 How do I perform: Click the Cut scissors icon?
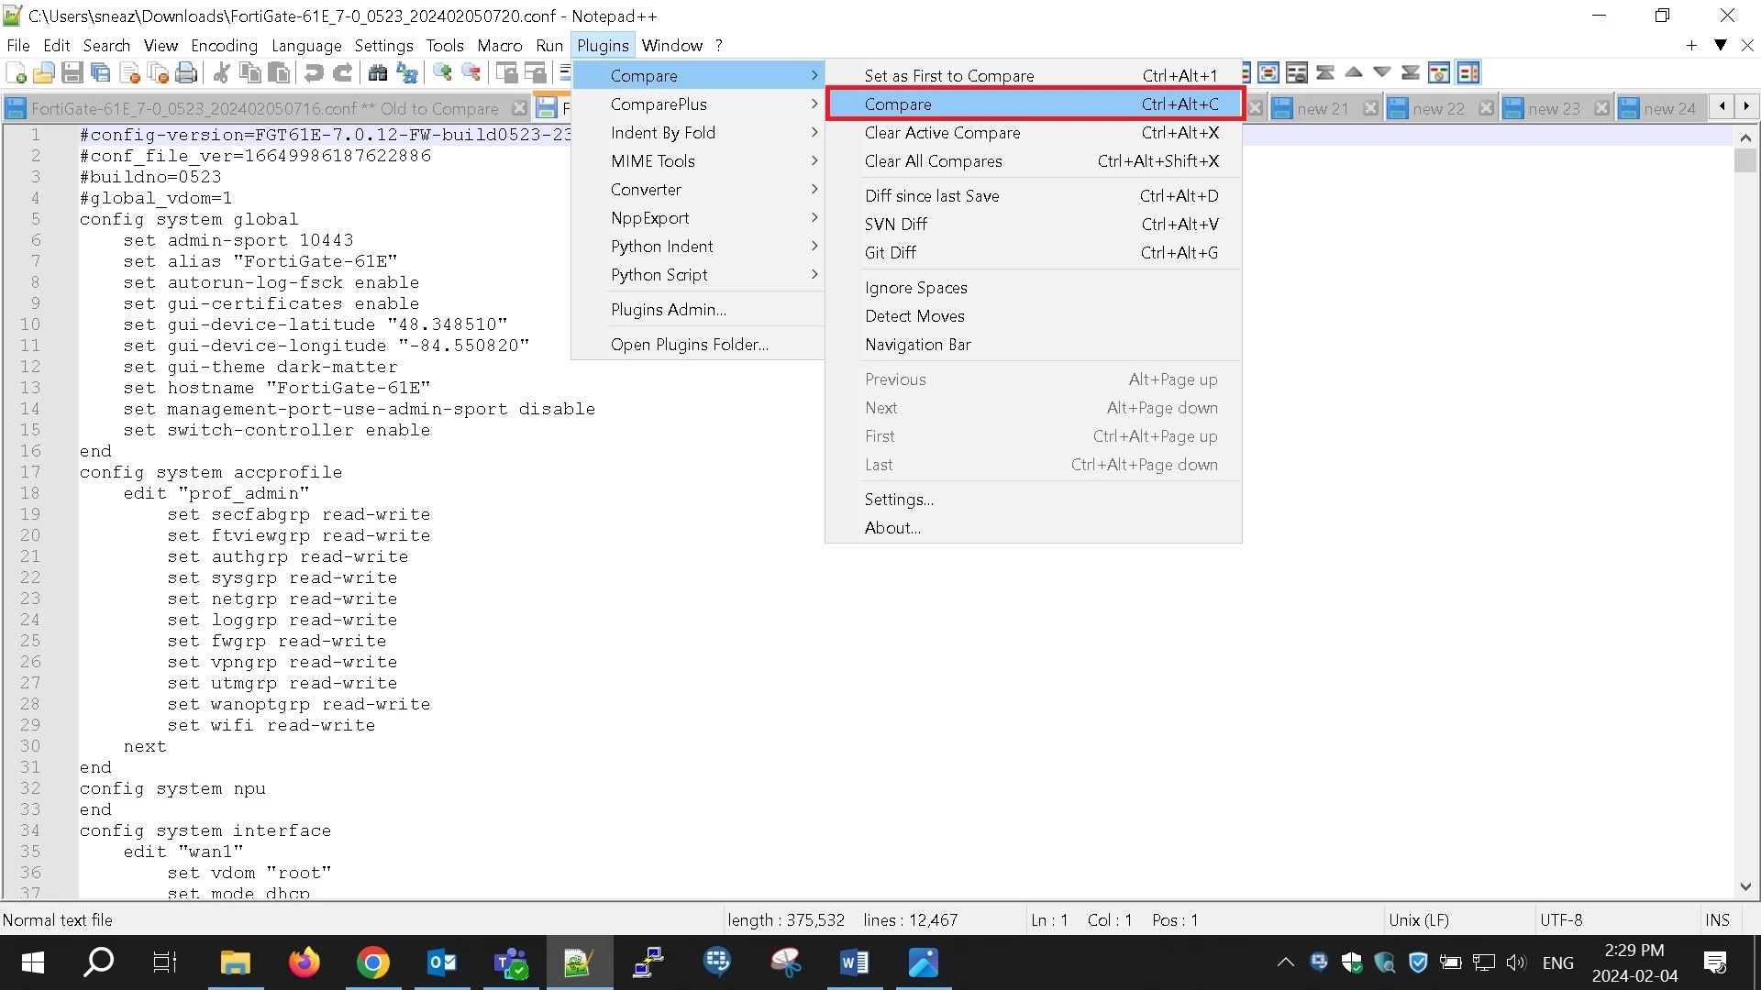[x=221, y=73]
